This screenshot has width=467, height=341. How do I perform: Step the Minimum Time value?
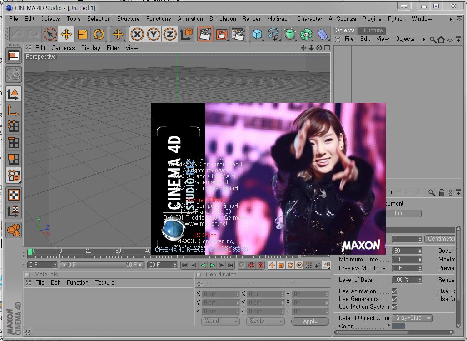coord(420,260)
